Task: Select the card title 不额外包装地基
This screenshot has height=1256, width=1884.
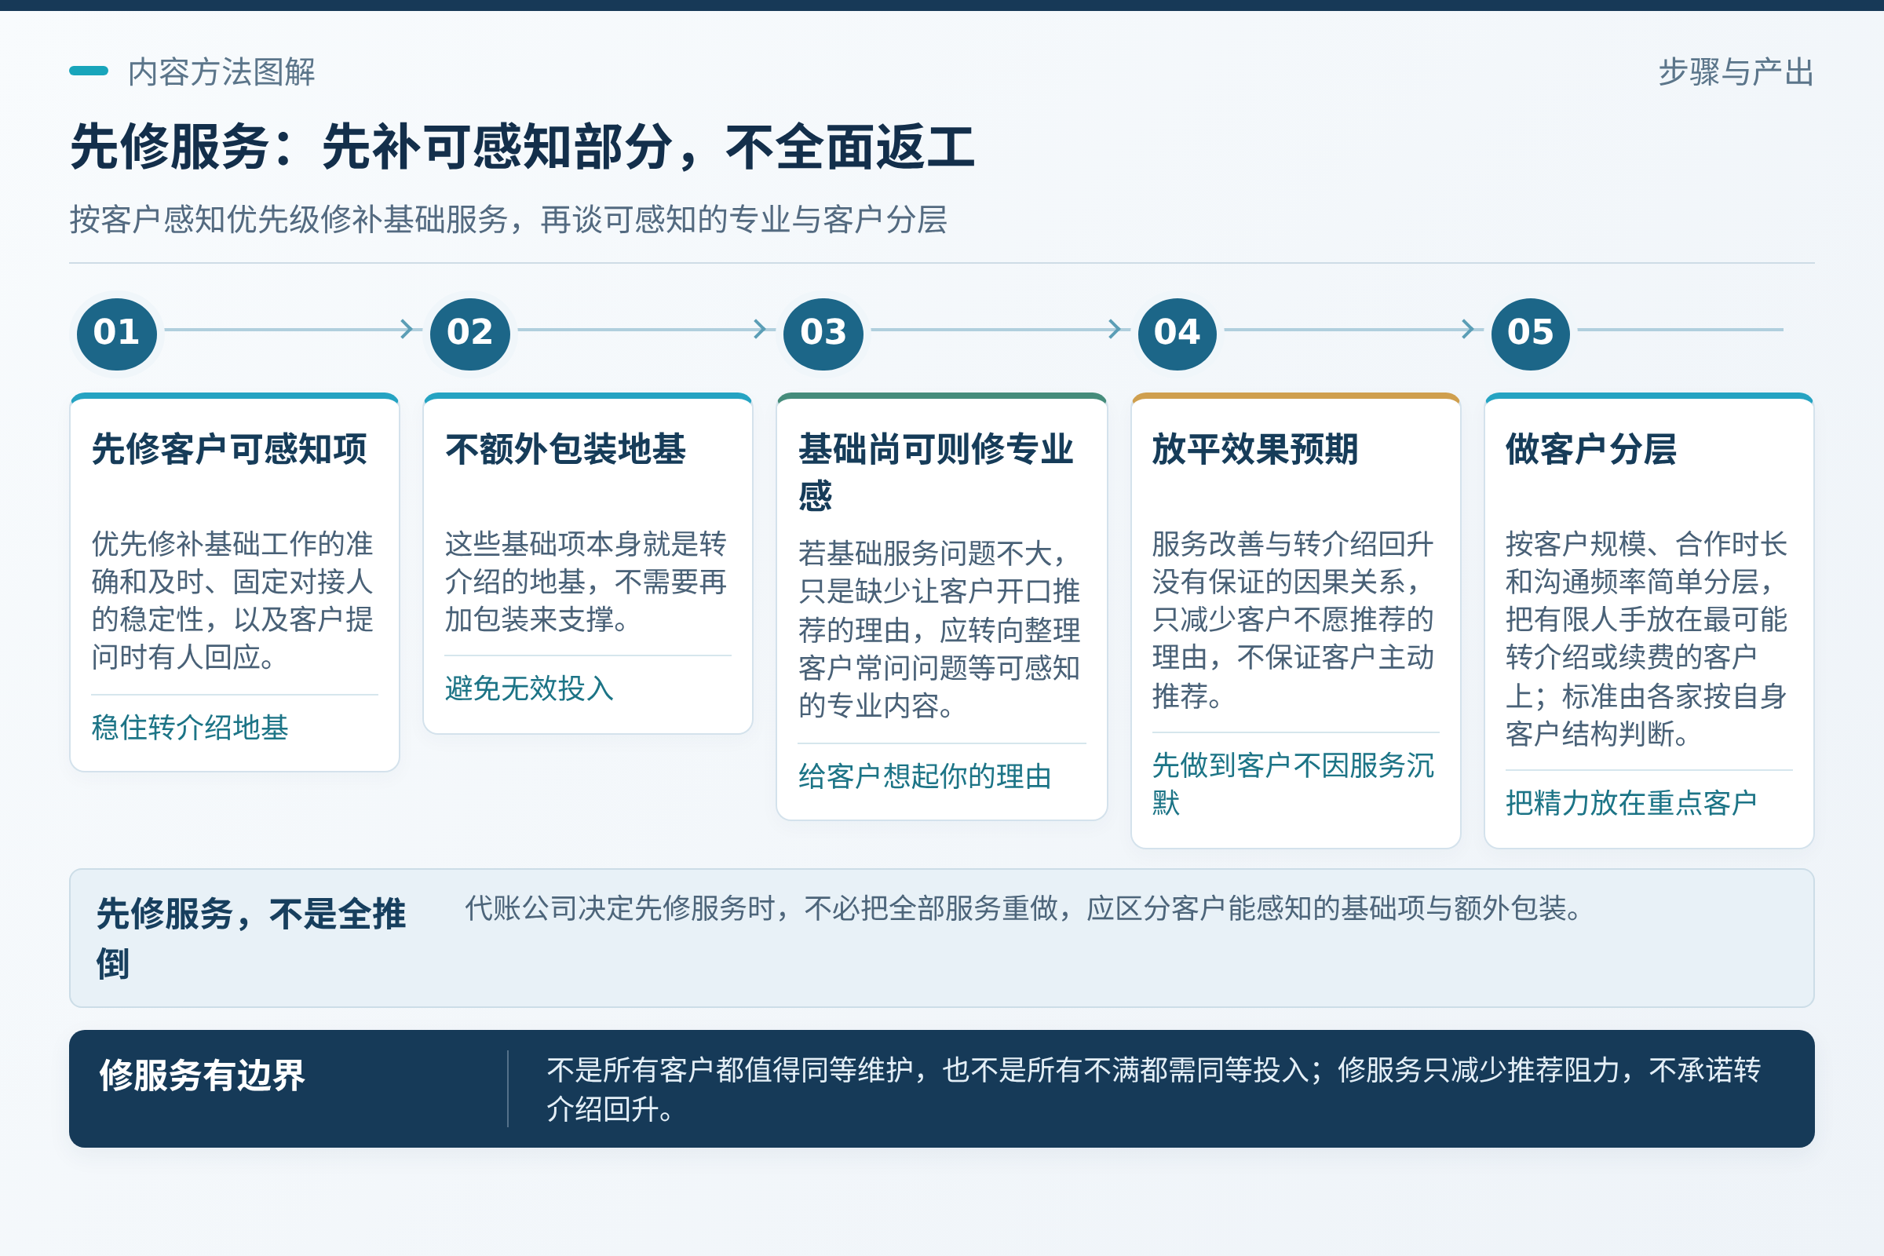Action: (x=565, y=448)
